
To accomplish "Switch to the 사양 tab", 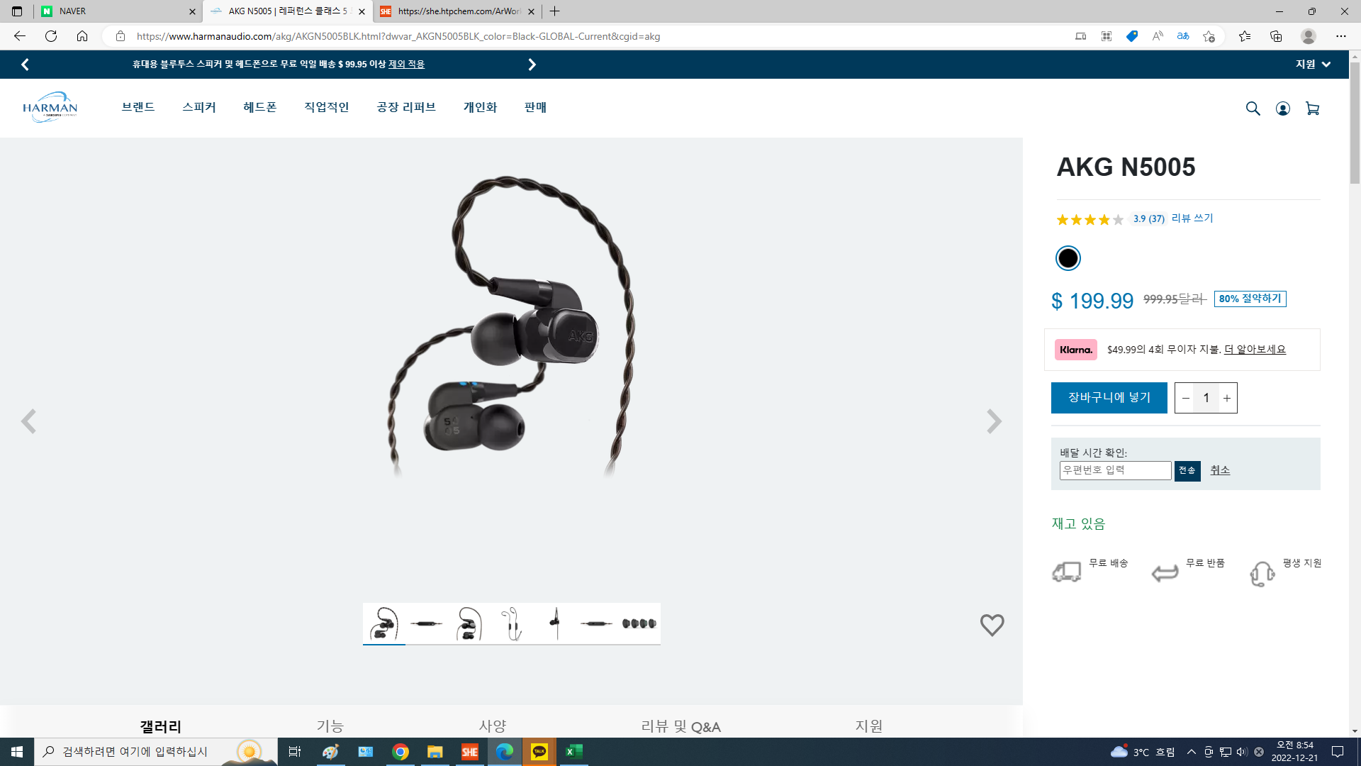I will pos(492,726).
